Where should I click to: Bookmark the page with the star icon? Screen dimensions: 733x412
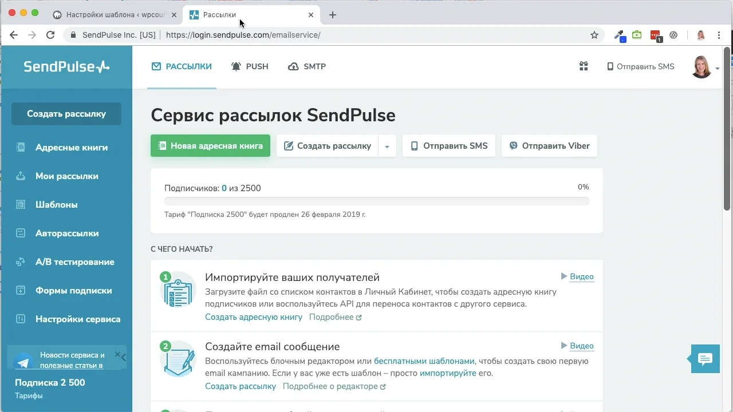point(594,35)
